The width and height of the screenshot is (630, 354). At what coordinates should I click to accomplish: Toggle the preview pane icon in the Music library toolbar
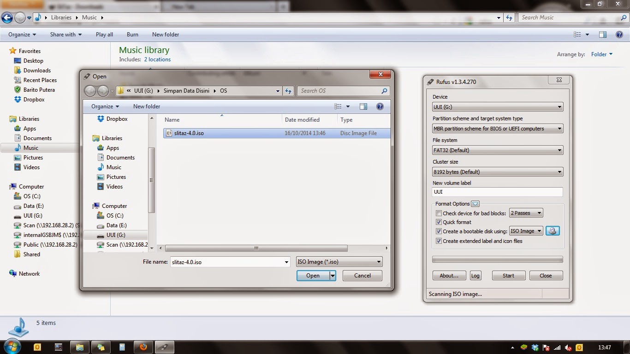(603, 35)
